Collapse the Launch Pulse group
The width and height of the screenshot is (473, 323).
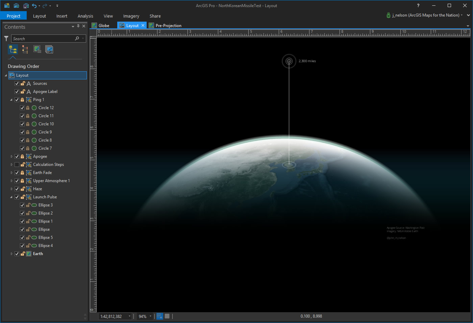click(11, 197)
